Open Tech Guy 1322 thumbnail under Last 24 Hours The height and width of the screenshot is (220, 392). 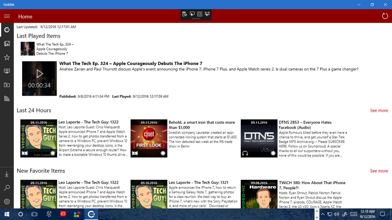coord(39,138)
